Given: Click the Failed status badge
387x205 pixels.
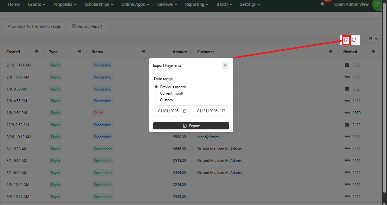Looking at the screenshot, I should 99,113.
